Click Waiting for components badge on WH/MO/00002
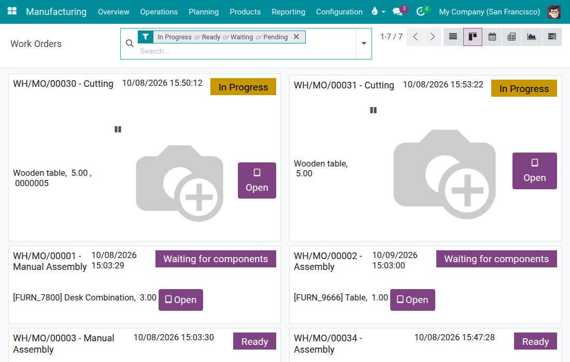This screenshot has width=570, height=362. click(496, 259)
